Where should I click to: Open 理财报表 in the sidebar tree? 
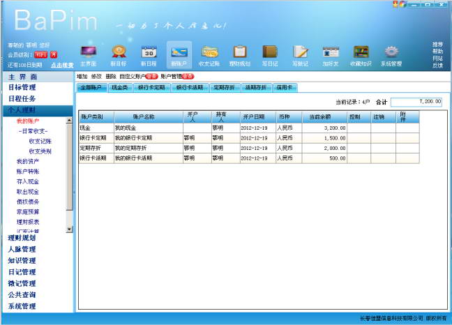point(28,222)
